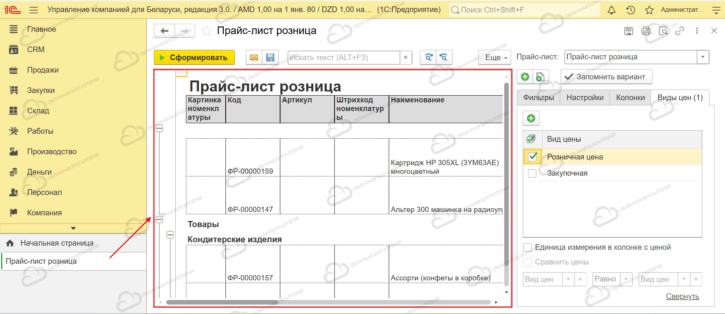The image size is (725, 314).
Task: Click report horizontal scrollbar
Action: (328, 302)
